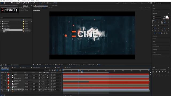Select the Brush tool
Screen dimensions: 171x96
point(24,3)
